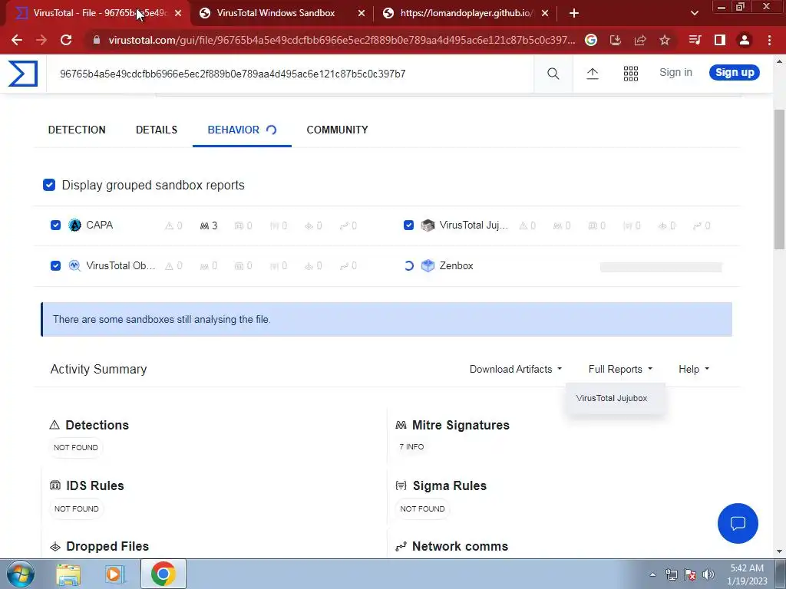The image size is (786, 589).
Task: Go back with browser back arrow
Action: pyautogui.click(x=17, y=40)
